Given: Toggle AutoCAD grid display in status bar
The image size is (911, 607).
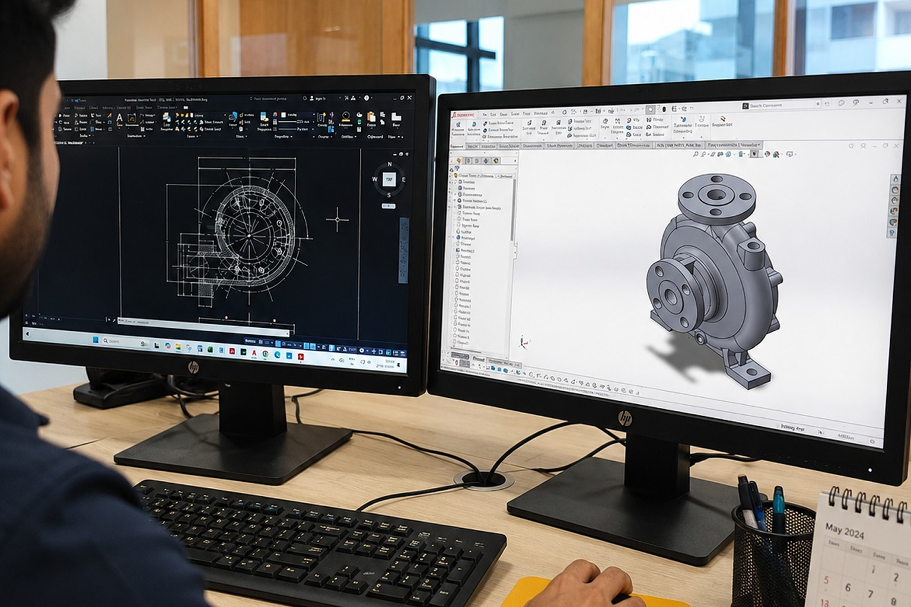Looking at the screenshot, I should [260, 341].
